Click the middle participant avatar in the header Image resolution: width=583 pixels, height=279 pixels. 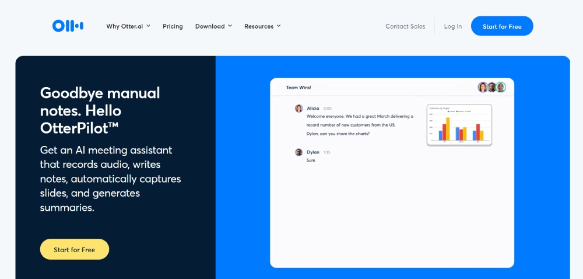tap(492, 88)
